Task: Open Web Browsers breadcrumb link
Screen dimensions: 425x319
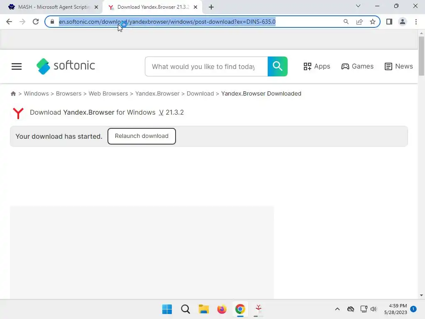Action: [108, 93]
